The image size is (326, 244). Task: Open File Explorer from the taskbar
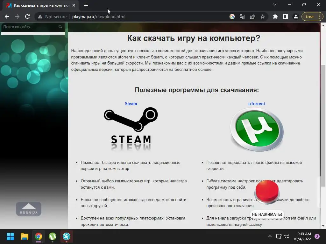point(24,236)
